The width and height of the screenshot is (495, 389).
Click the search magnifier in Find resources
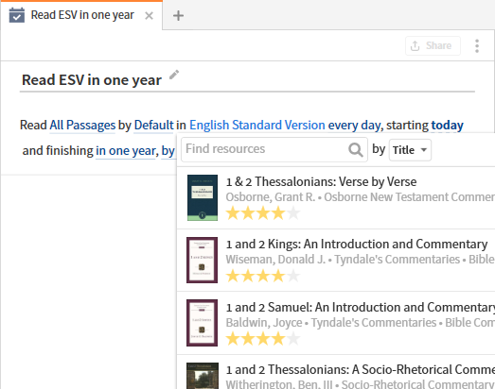(356, 149)
